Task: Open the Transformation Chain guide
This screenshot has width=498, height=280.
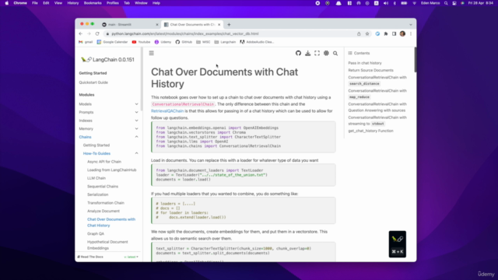Action: coord(106,203)
